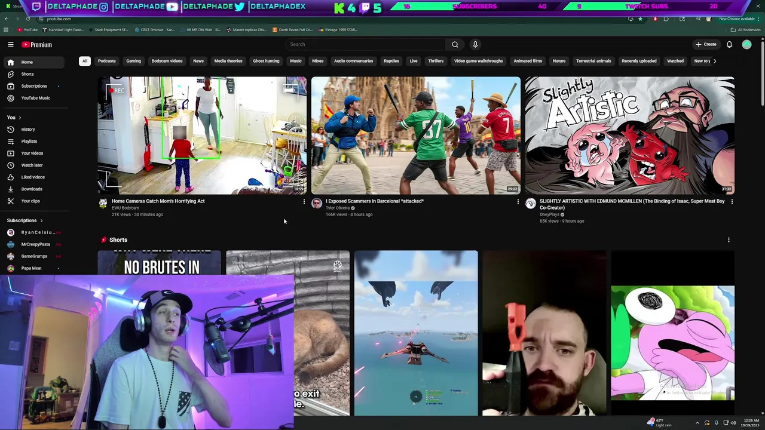Open Home Cameras Catch Mom's video title
Viewport: 765px width, 430px height.
click(158, 201)
